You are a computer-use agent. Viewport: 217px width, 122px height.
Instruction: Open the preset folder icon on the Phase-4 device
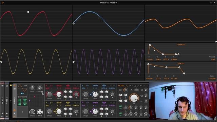coord(15,89)
